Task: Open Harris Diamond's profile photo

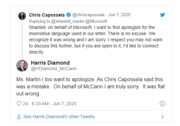Action: (x=22, y=66)
